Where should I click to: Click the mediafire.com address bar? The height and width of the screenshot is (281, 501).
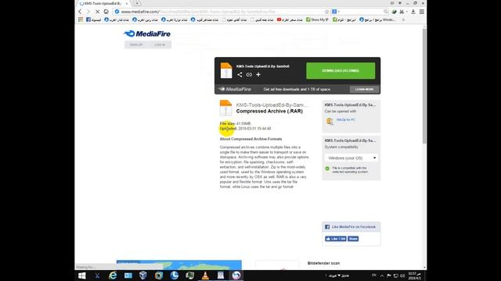pos(221,12)
